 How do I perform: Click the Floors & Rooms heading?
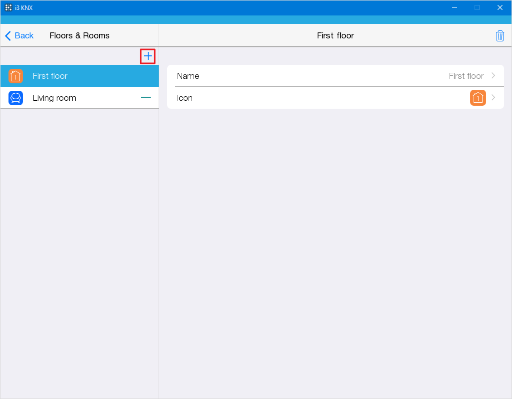79,36
